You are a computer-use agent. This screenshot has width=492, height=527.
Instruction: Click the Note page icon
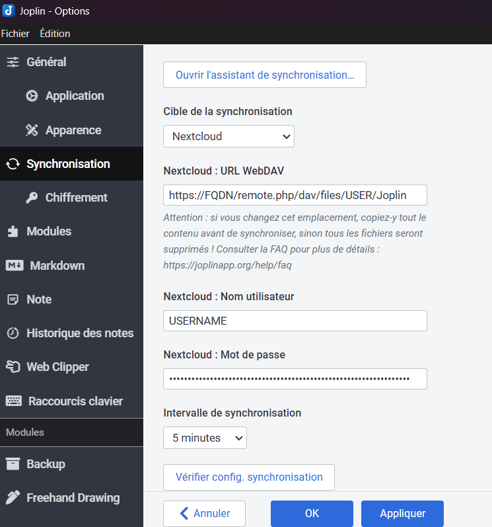[13, 299]
